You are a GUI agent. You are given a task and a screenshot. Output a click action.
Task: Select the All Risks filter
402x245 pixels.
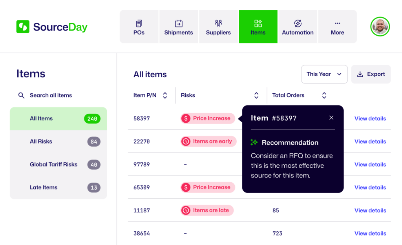[58, 142]
